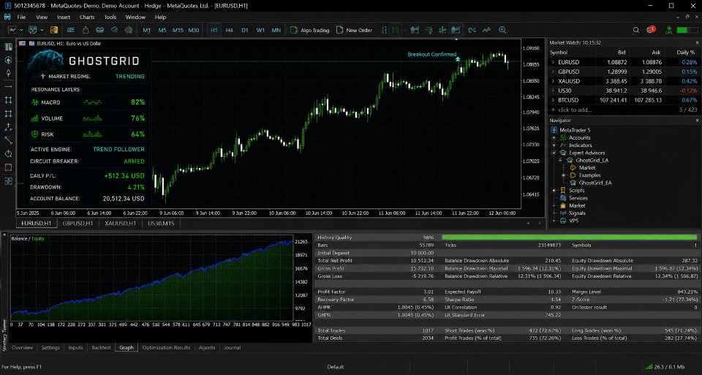Select the H1 timeframe button
The width and height of the screenshot is (702, 375).
(214, 31)
